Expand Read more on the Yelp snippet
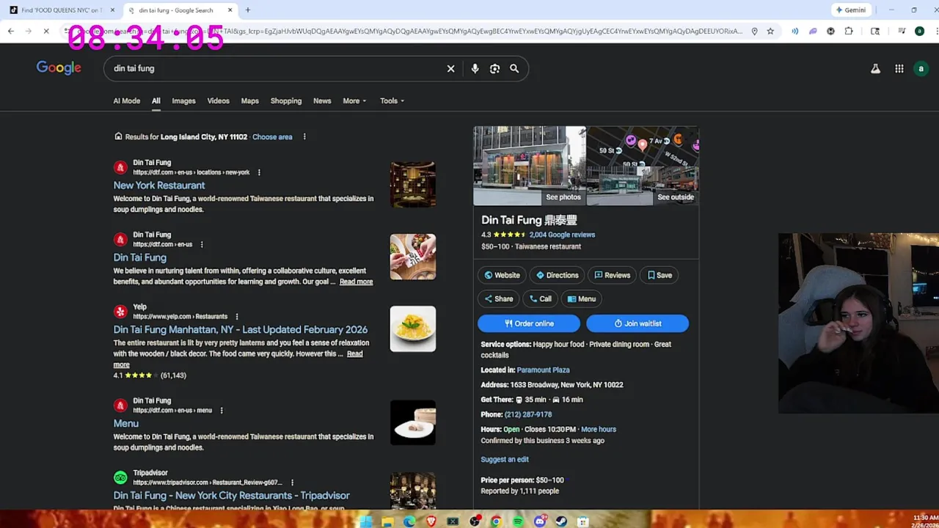Image resolution: width=939 pixels, height=528 pixels. [x=354, y=353]
